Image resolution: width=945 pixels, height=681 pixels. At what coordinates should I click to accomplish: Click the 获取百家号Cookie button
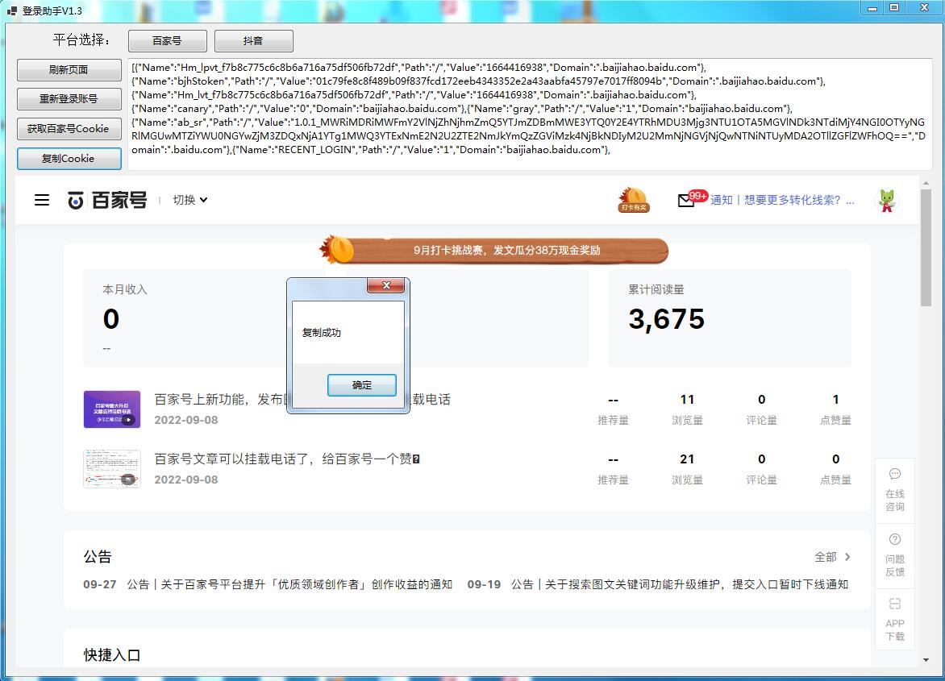pos(69,129)
